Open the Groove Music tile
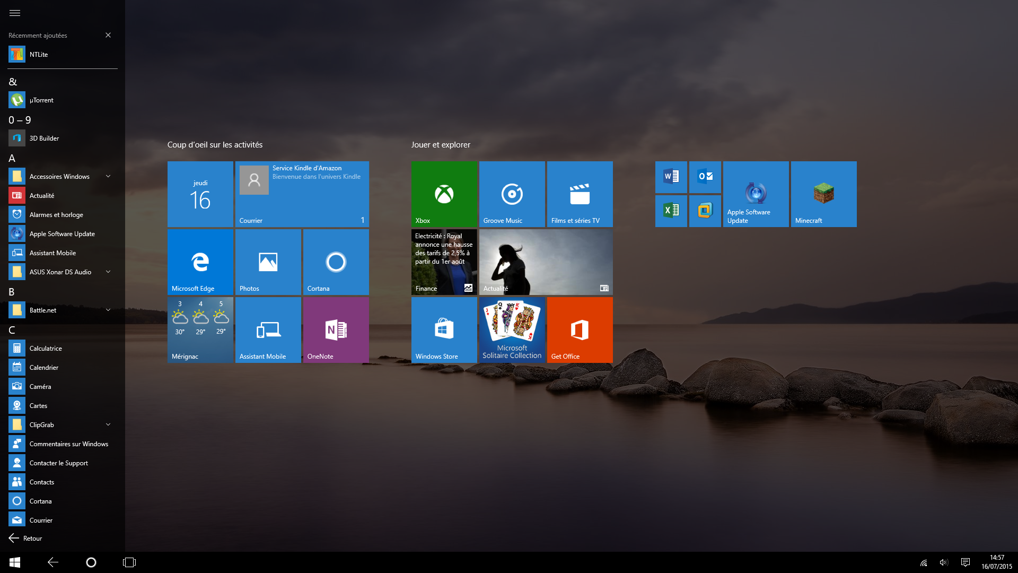The height and width of the screenshot is (573, 1018). click(x=512, y=194)
